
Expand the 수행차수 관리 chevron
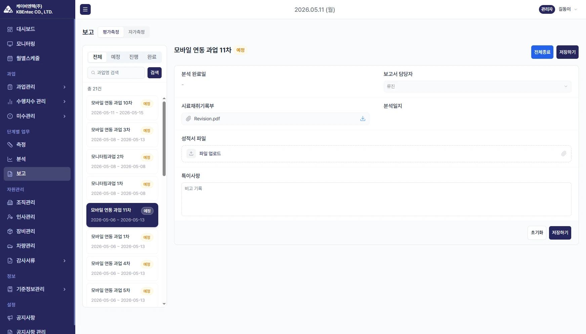(65, 101)
